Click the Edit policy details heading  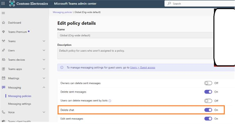click(x=77, y=23)
